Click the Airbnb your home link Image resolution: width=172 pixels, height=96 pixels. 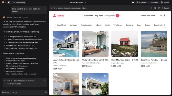(x=148, y=16)
